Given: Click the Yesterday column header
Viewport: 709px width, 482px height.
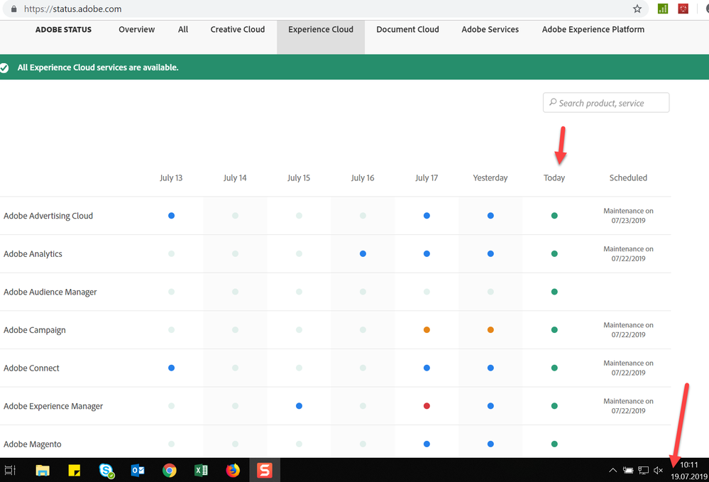Looking at the screenshot, I should (490, 177).
